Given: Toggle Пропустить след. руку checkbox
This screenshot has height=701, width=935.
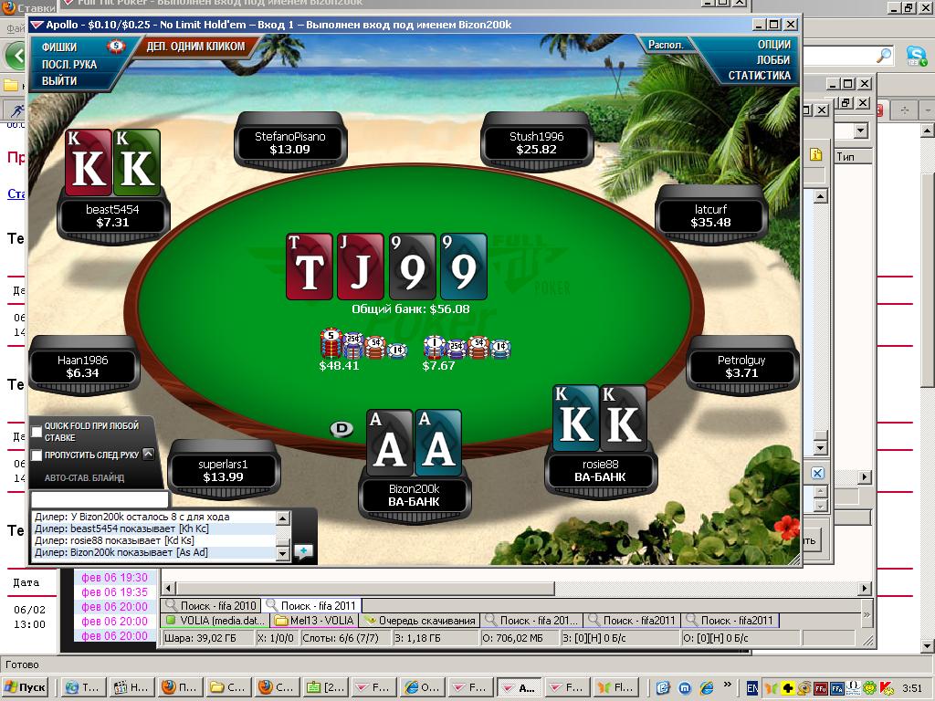Looking at the screenshot, I should pos(37,455).
